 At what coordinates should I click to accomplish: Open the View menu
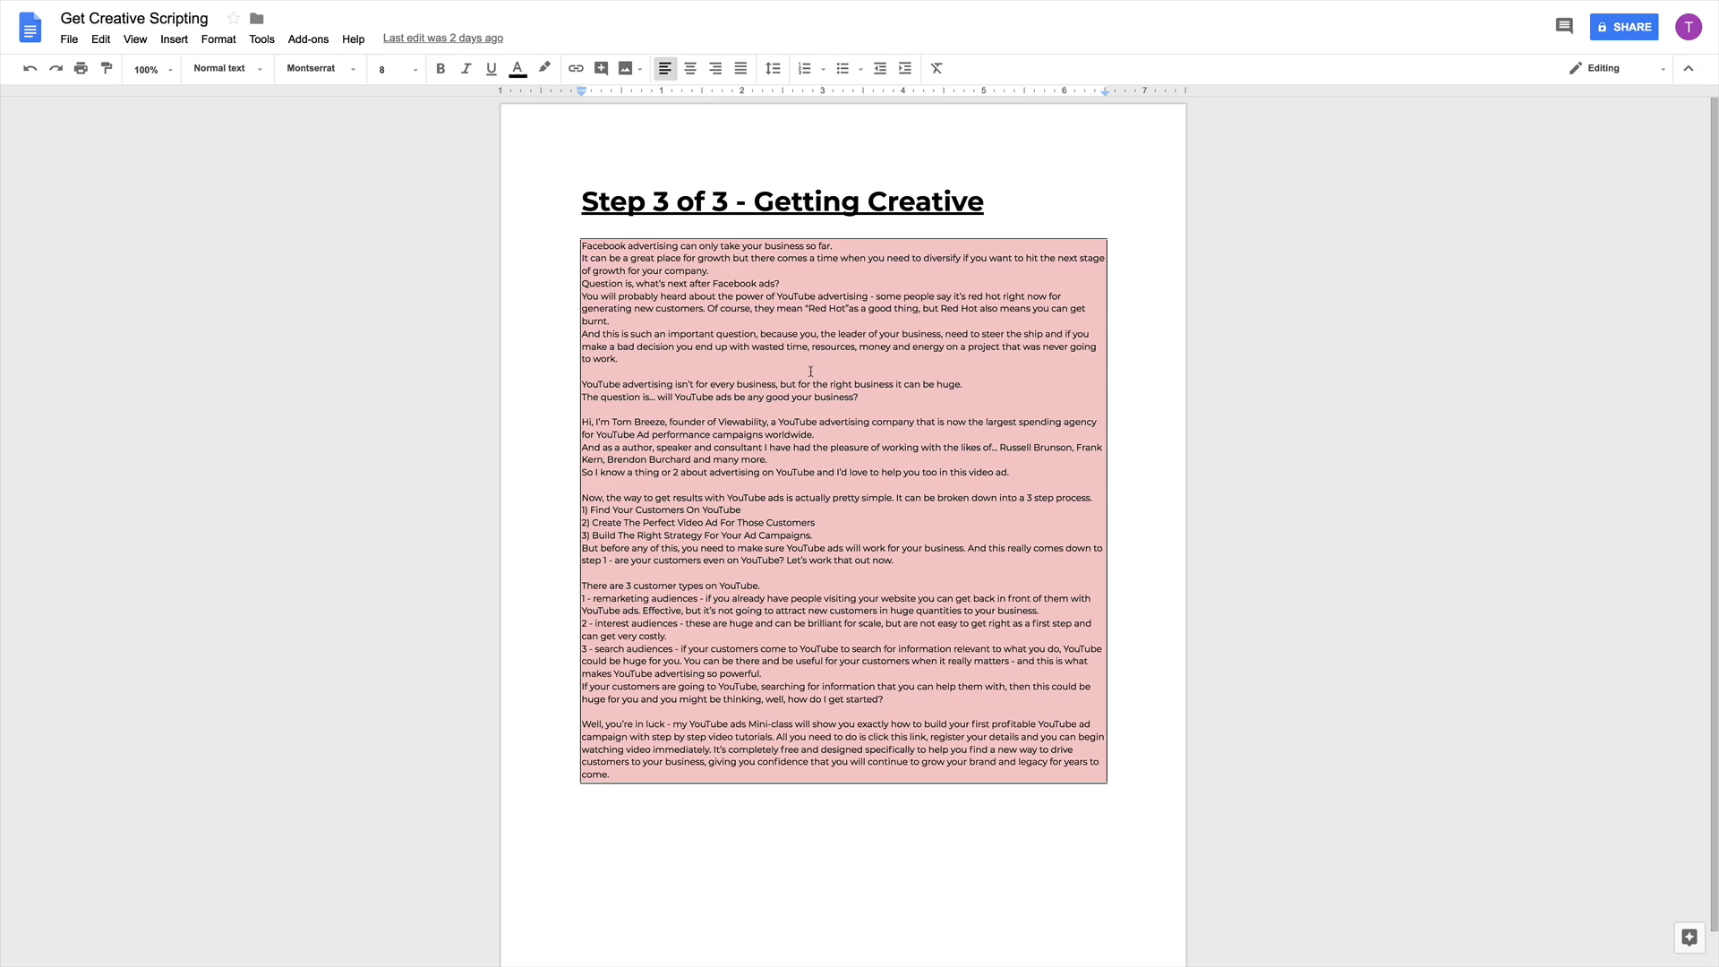(135, 39)
